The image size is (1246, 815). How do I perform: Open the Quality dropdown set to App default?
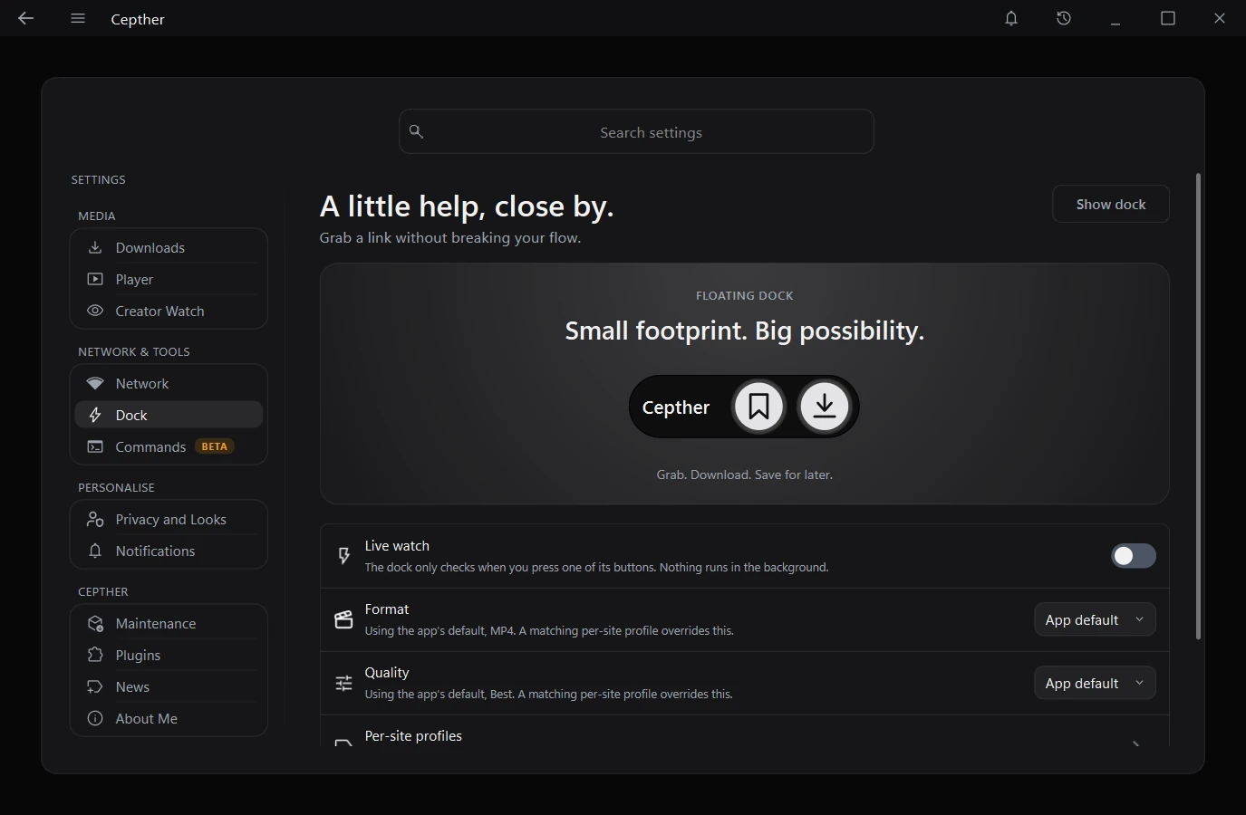point(1095,683)
